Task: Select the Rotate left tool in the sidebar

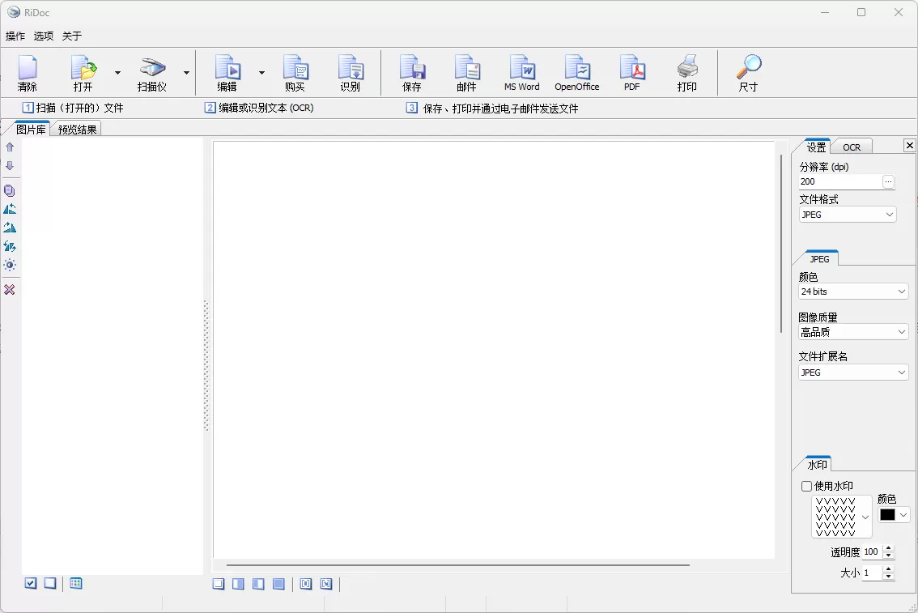Action: 10,209
